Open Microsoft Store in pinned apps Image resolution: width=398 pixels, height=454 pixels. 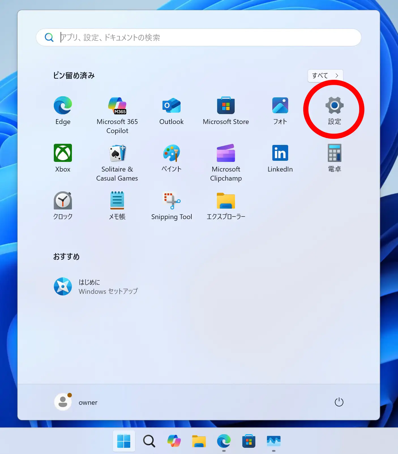point(226,111)
